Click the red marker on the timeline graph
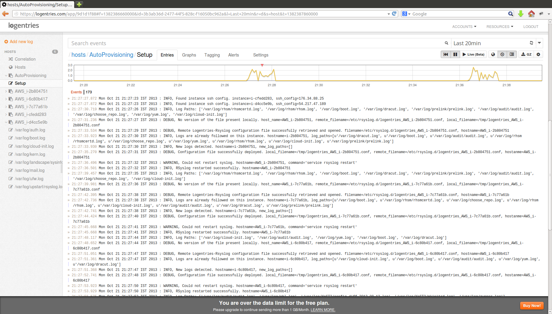The width and height of the screenshot is (552, 314). point(262,65)
